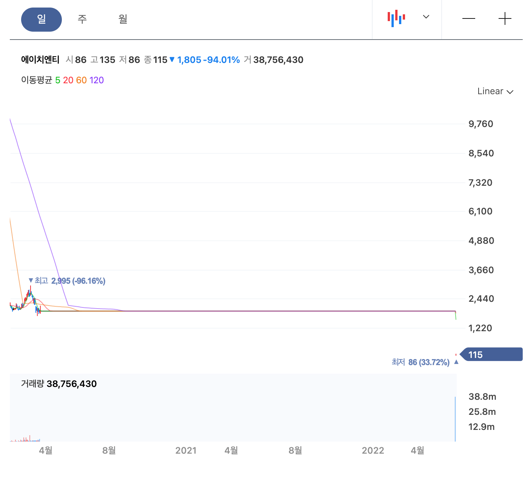528x477 pixels.
Task: Click the candlestick chart type icon
Action: click(396, 18)
